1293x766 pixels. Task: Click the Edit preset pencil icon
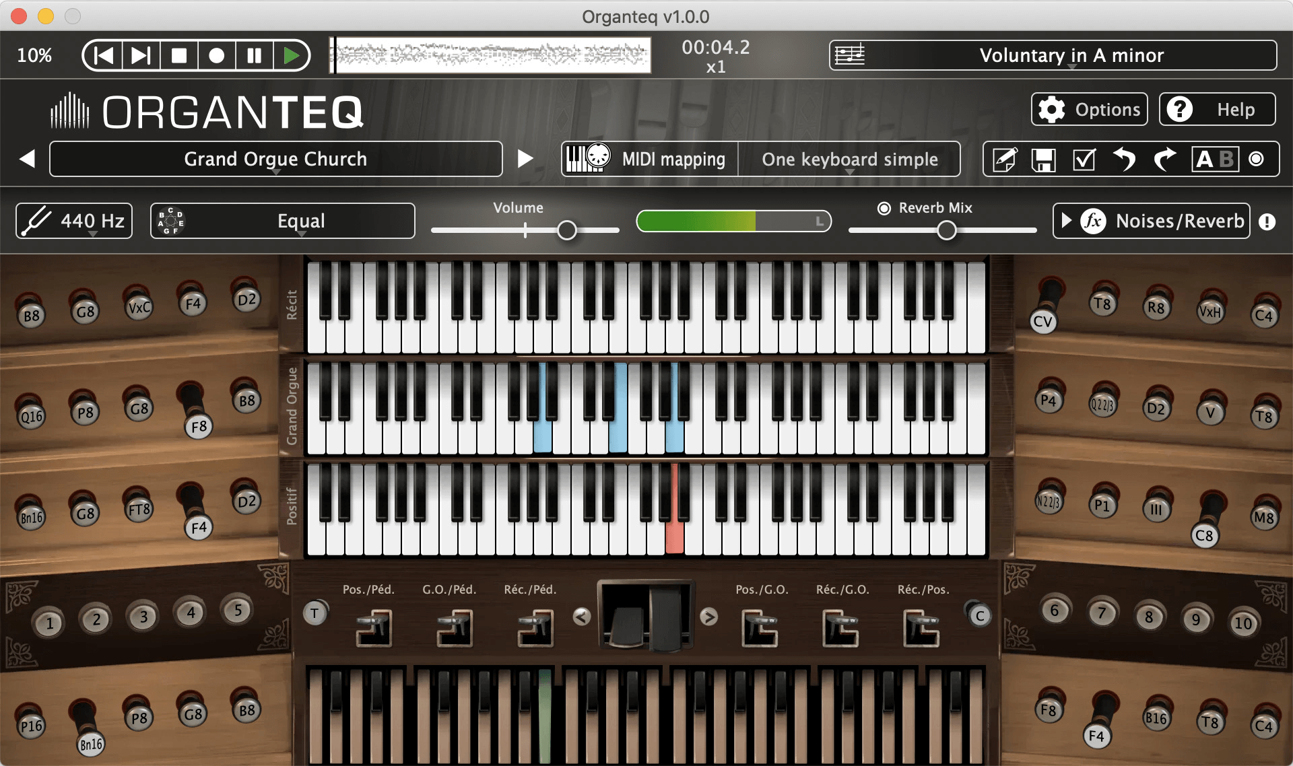[x=1004, y=160]
